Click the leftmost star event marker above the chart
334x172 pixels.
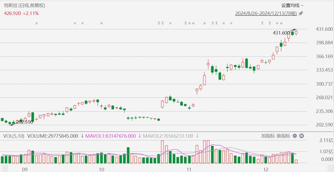coord(37,23)
